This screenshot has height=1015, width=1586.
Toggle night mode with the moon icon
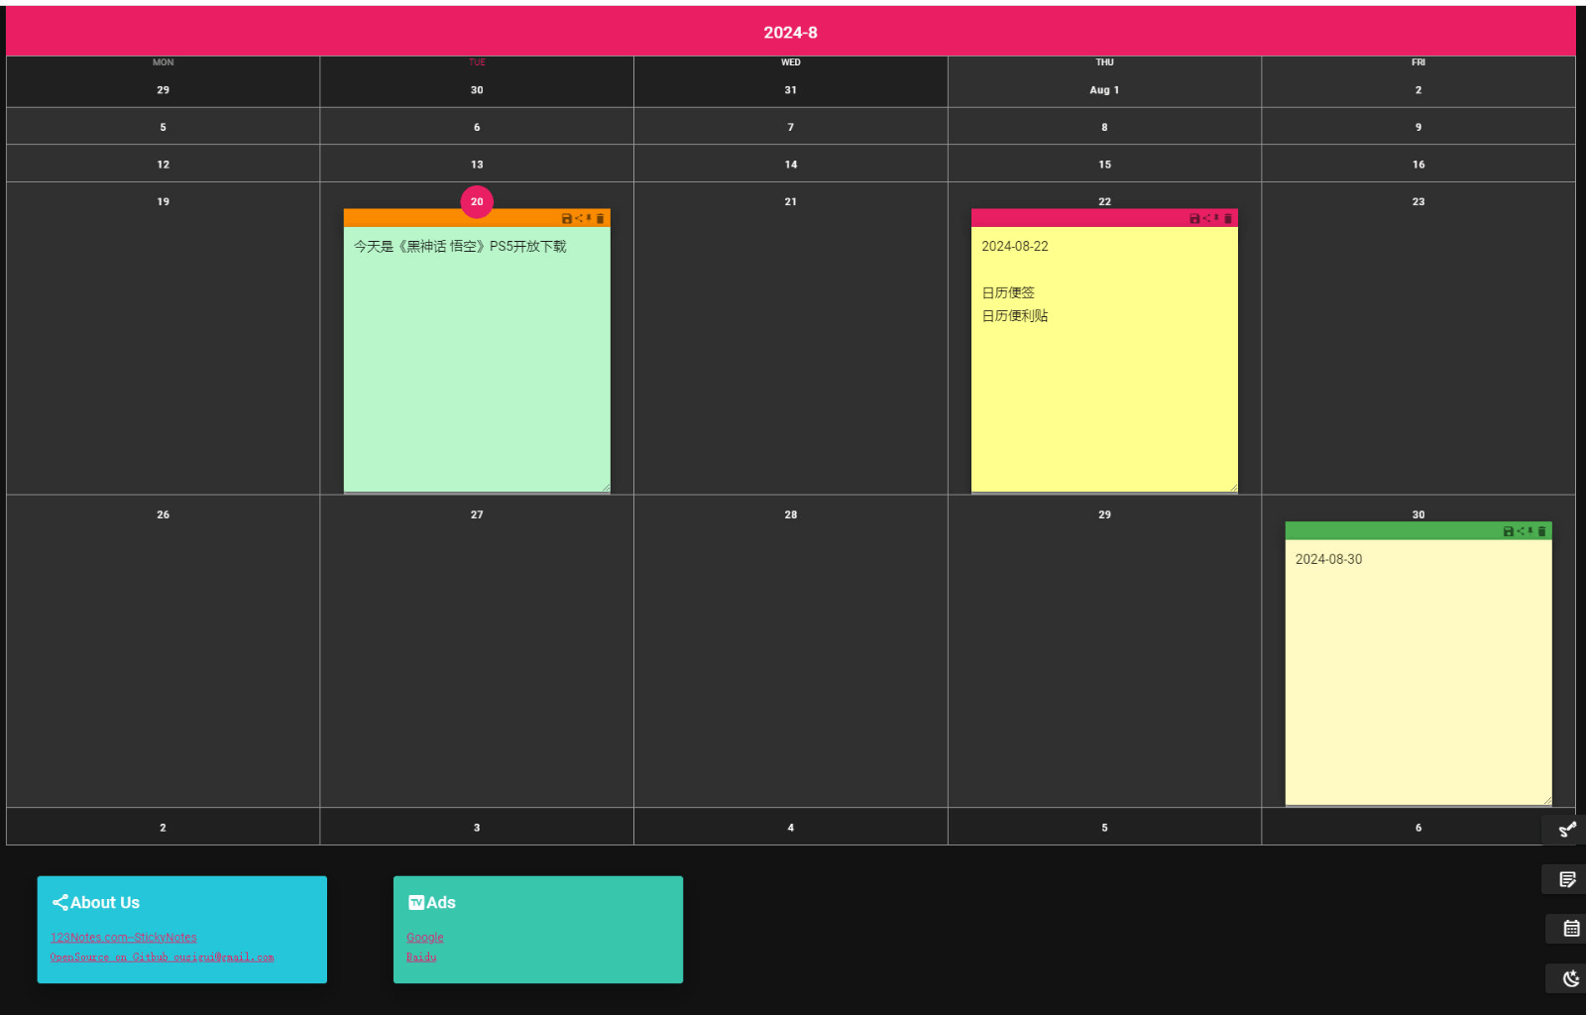[x=1571, y=978]
